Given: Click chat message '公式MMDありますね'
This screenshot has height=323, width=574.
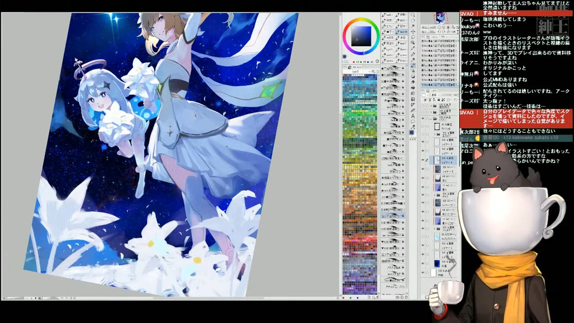Looking at the screenshot, I should [x=505, y=80].
